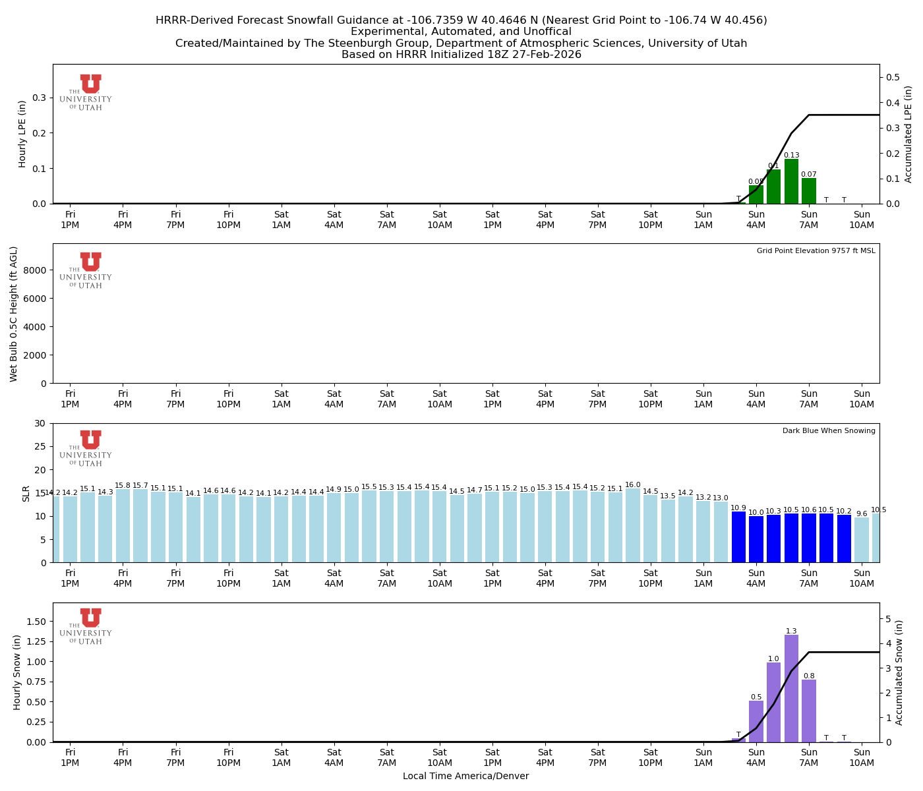The width and height of the screenshot is (923, 791).
Task: Click the Sun 10AM tick label on snow axis
Action: tap(862, 757)
